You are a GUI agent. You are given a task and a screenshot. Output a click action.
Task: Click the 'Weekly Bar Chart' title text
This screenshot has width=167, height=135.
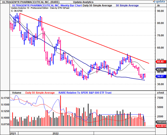pyautogui.click(x=71, y=5)
